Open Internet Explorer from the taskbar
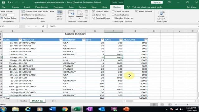This screenshot has height=112, width=199. [28, 109]
